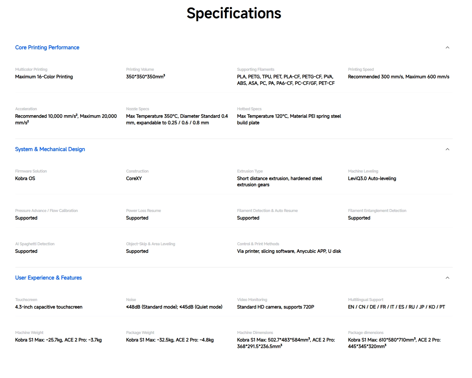The height and width of the screenshot is (378, 472).
Task: Click the Kobra OS firmware value
Action: coord(25,179)
